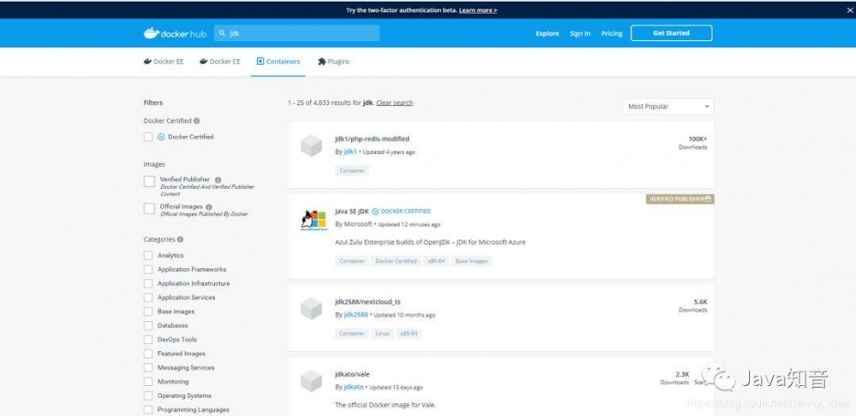Image resolution: width=856 pixels, height=416 pixels.
Task: Check the Application Services category
Action: 148,298
